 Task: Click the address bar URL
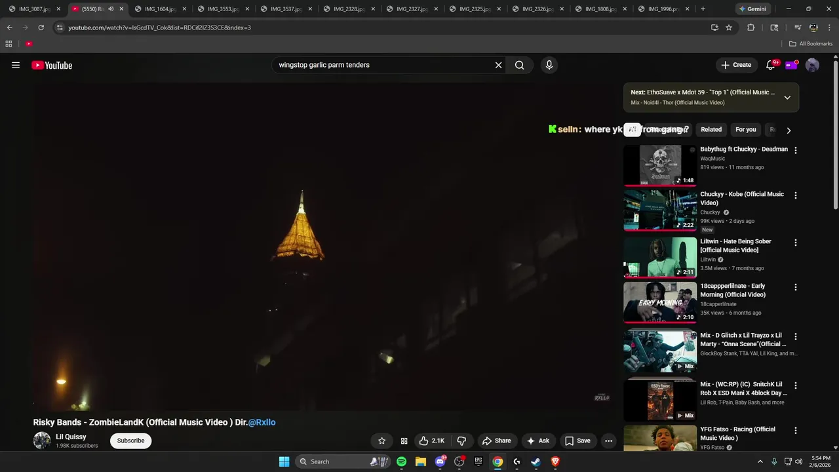[x=159, y=28]
